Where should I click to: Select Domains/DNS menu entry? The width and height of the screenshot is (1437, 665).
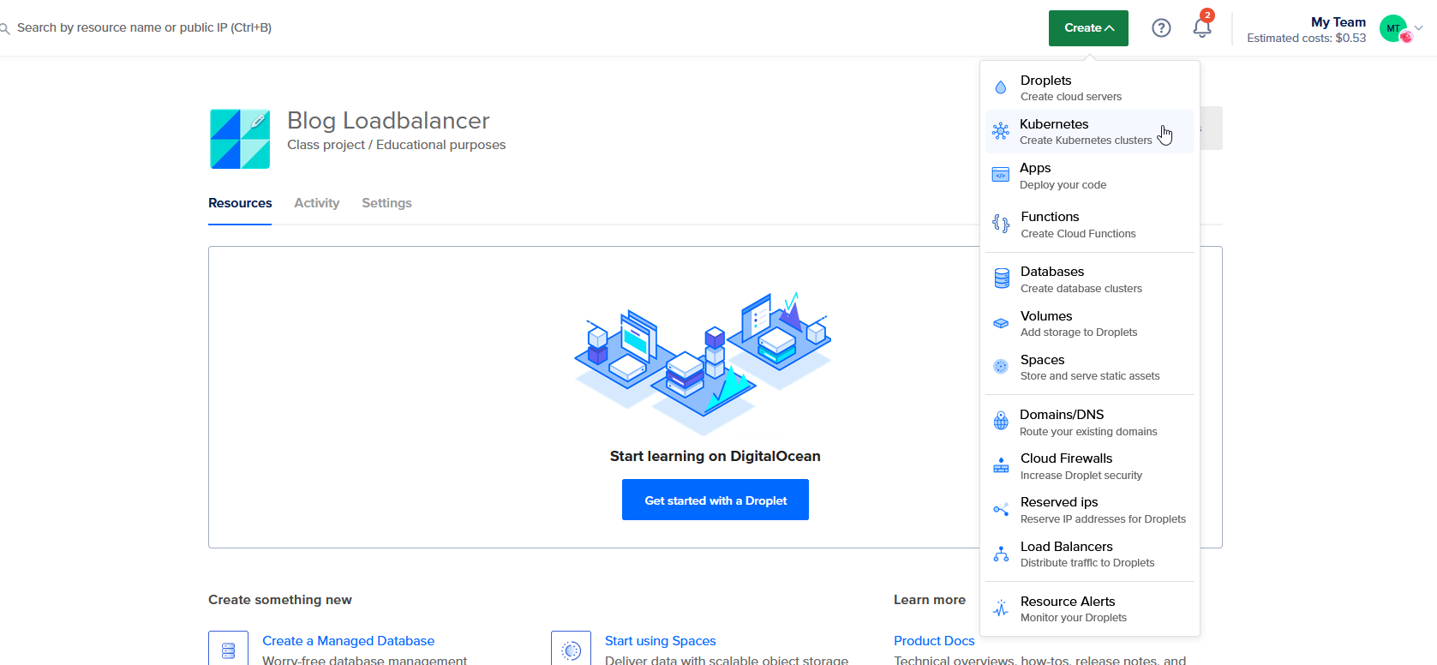pos(1090,422)
